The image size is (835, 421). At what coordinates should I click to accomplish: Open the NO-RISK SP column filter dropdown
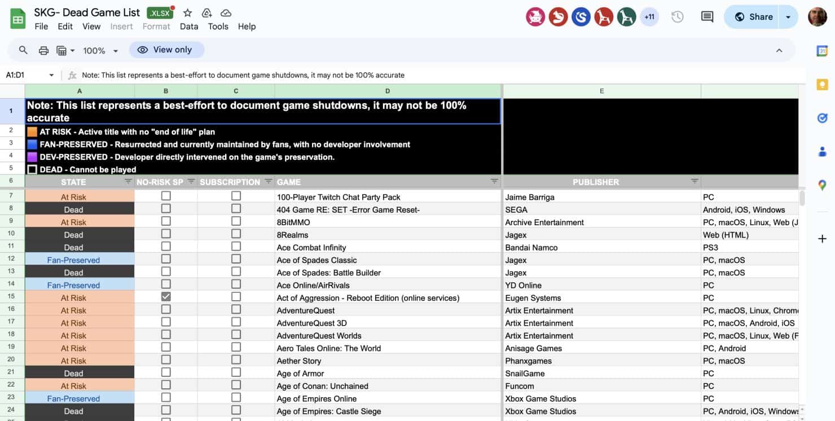[x=191, y=182]
